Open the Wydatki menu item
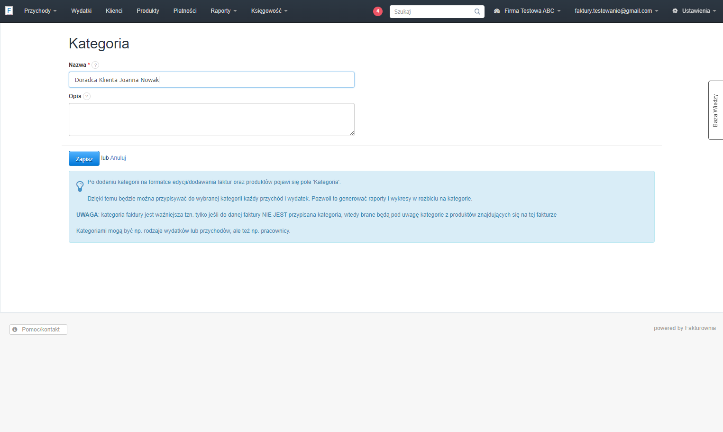 [x=82, y=11]
